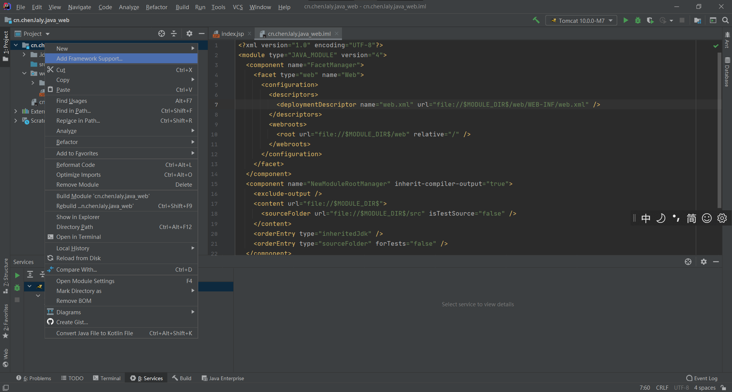Switch to the index.jsp editor tab
This screenshot has height=392, width=732.
(x=232, y=34)
